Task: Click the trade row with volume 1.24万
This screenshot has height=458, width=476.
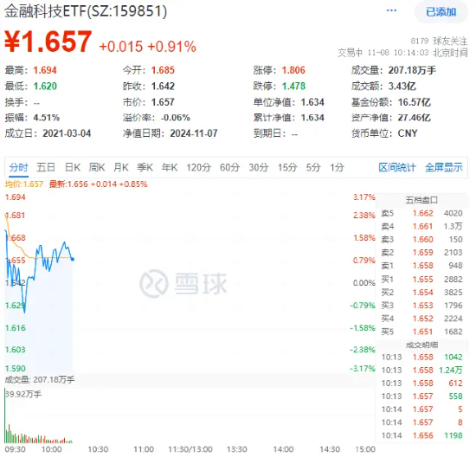Action: tap(421, 371)
